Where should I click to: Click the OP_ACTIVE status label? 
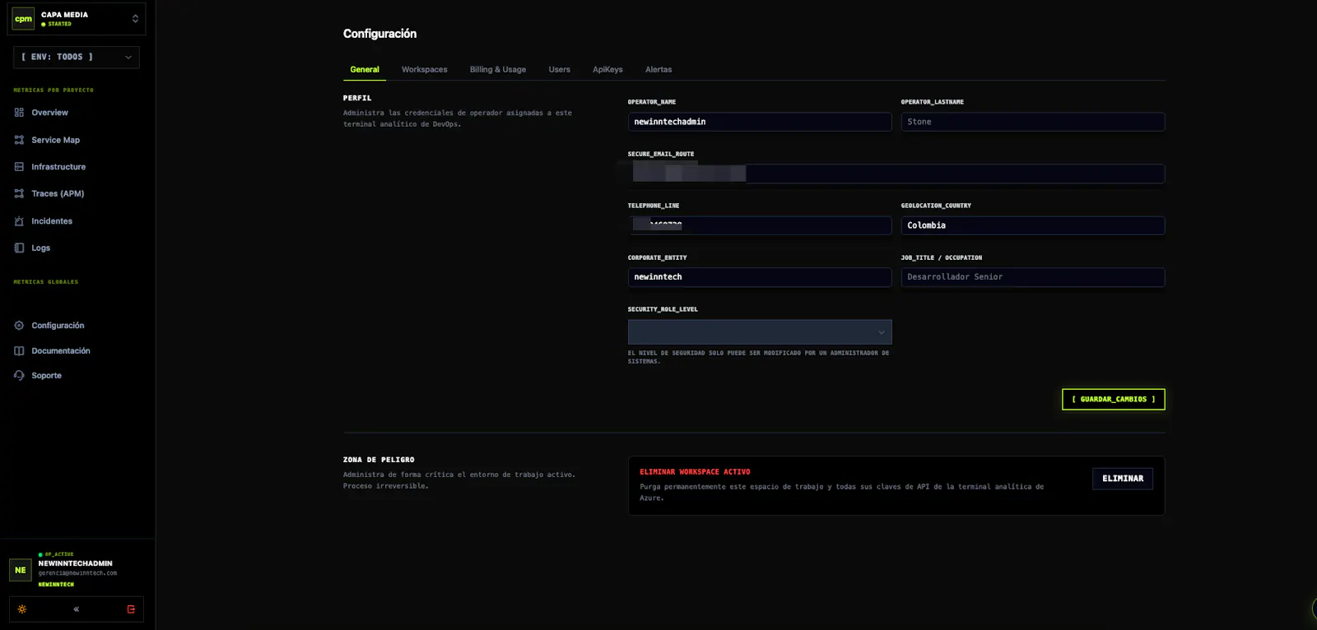click(x=59, y=554)
